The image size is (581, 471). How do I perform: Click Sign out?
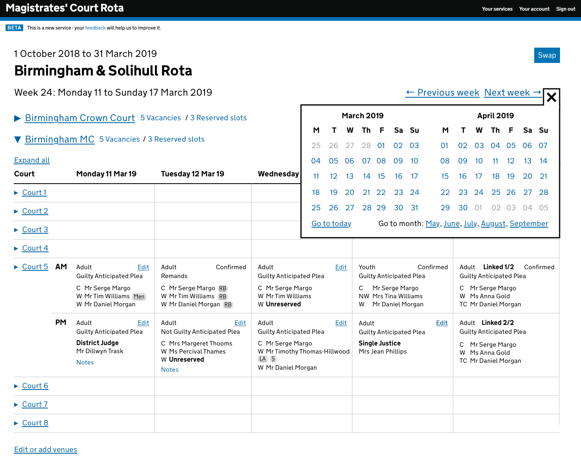[565, 9]
